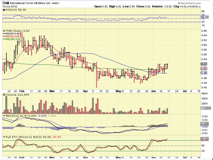
Task: Click the 112909 volume tag on right axis
Action: point(206,108)
